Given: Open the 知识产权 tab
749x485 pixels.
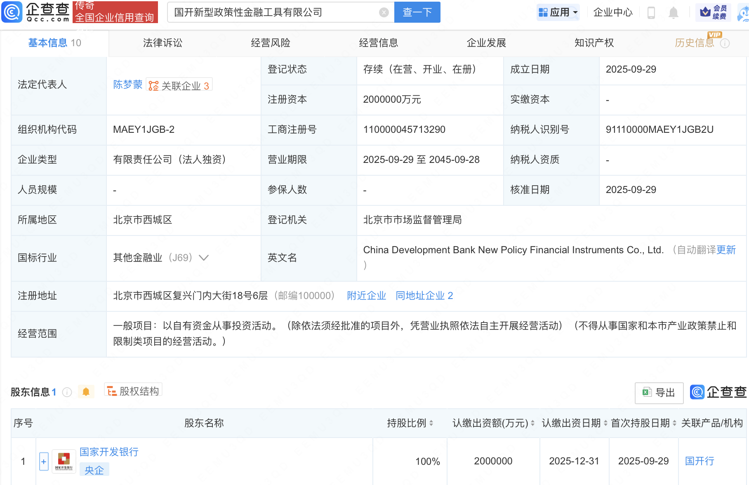Looking at the screenshot, I should (x=594, y=43).
